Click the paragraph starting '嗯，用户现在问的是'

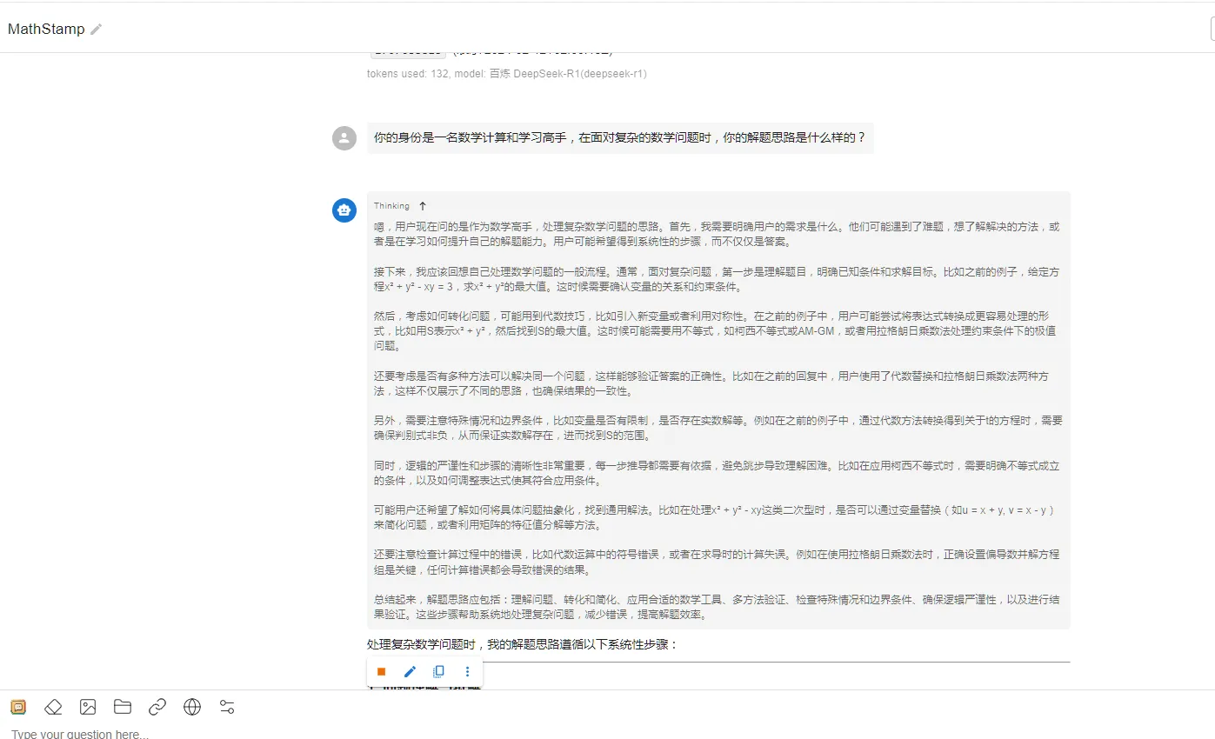click(718, 234)
